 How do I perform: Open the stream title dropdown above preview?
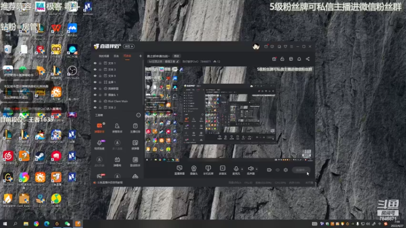point(158,56)
